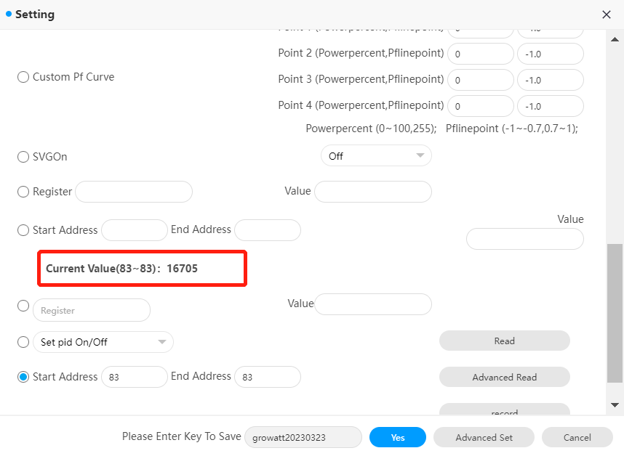Click the Read button

pos(504,341)
